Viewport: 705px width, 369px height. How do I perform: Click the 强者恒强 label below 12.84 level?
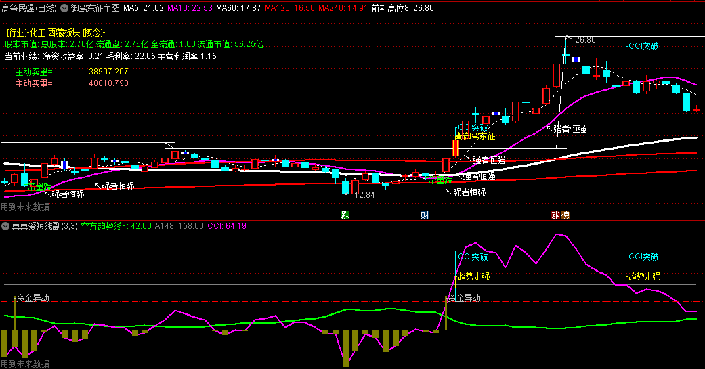coord(469,192)
